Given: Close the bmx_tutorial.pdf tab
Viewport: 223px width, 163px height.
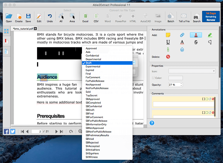Looking at the screenshot, I should (35, 29).
